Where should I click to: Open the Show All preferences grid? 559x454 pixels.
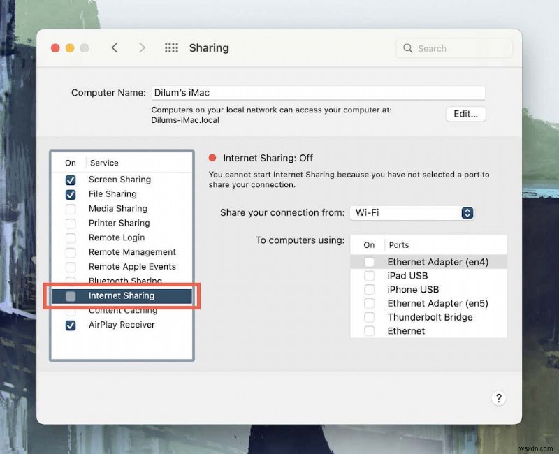pos(170,47)
